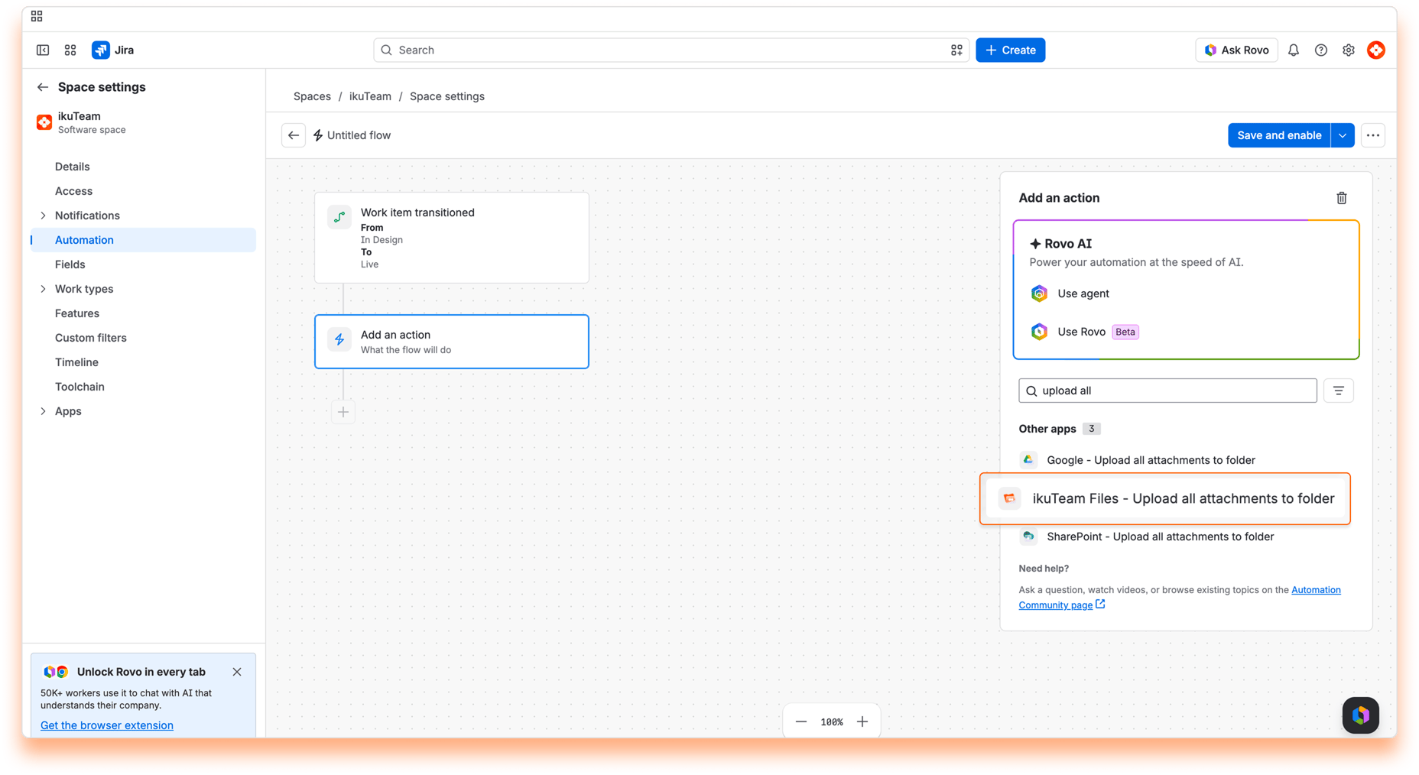This screenshot has width=1419, height=775.
Task: Collapse the sidebar panel icon
Action: pos(43,50)
